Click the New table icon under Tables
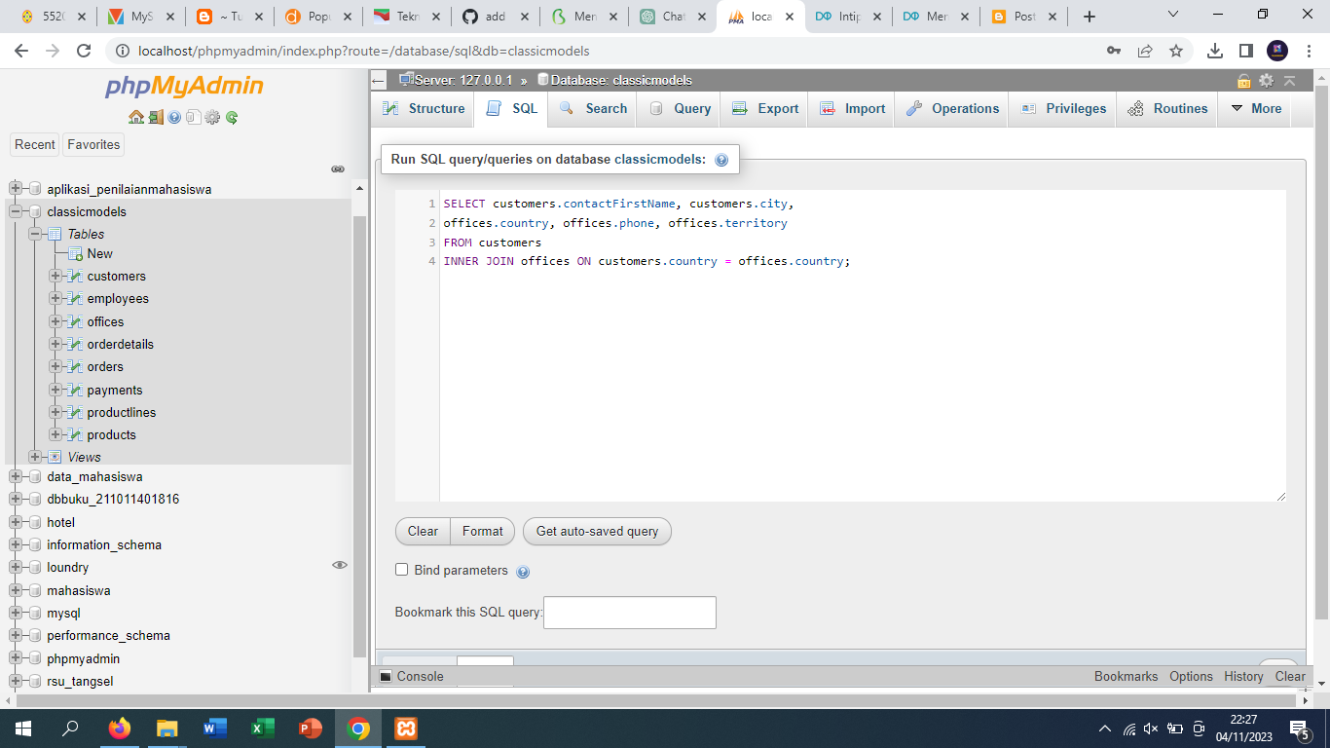The width and height of the screenshot is (1330, 748). [x=75, y=253]
